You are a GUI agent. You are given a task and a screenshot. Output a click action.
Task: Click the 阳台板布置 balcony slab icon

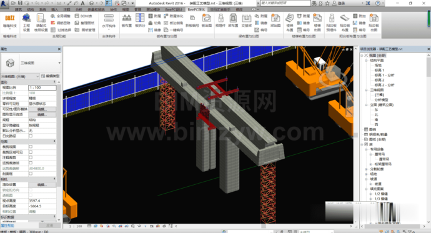coord(345,22)
